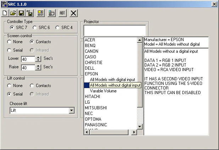Image resolution: width=219 pixels, height=150 pixels.
Task: Click the Projector text box
Action: click(115, 30)
